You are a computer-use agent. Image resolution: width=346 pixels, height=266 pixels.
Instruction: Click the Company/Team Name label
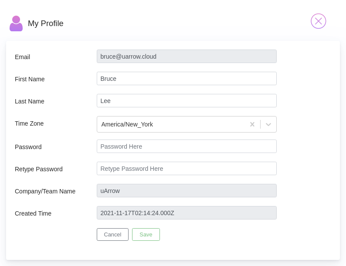coord(45,191)
